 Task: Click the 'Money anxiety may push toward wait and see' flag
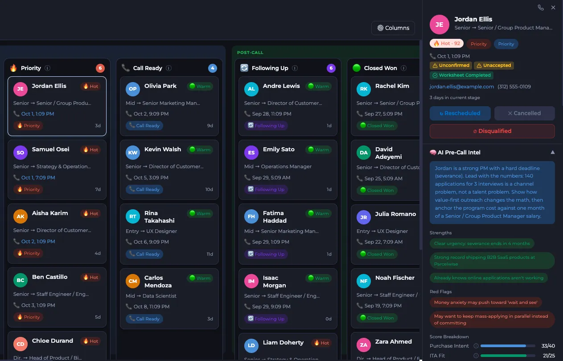(x=485, y=303)
